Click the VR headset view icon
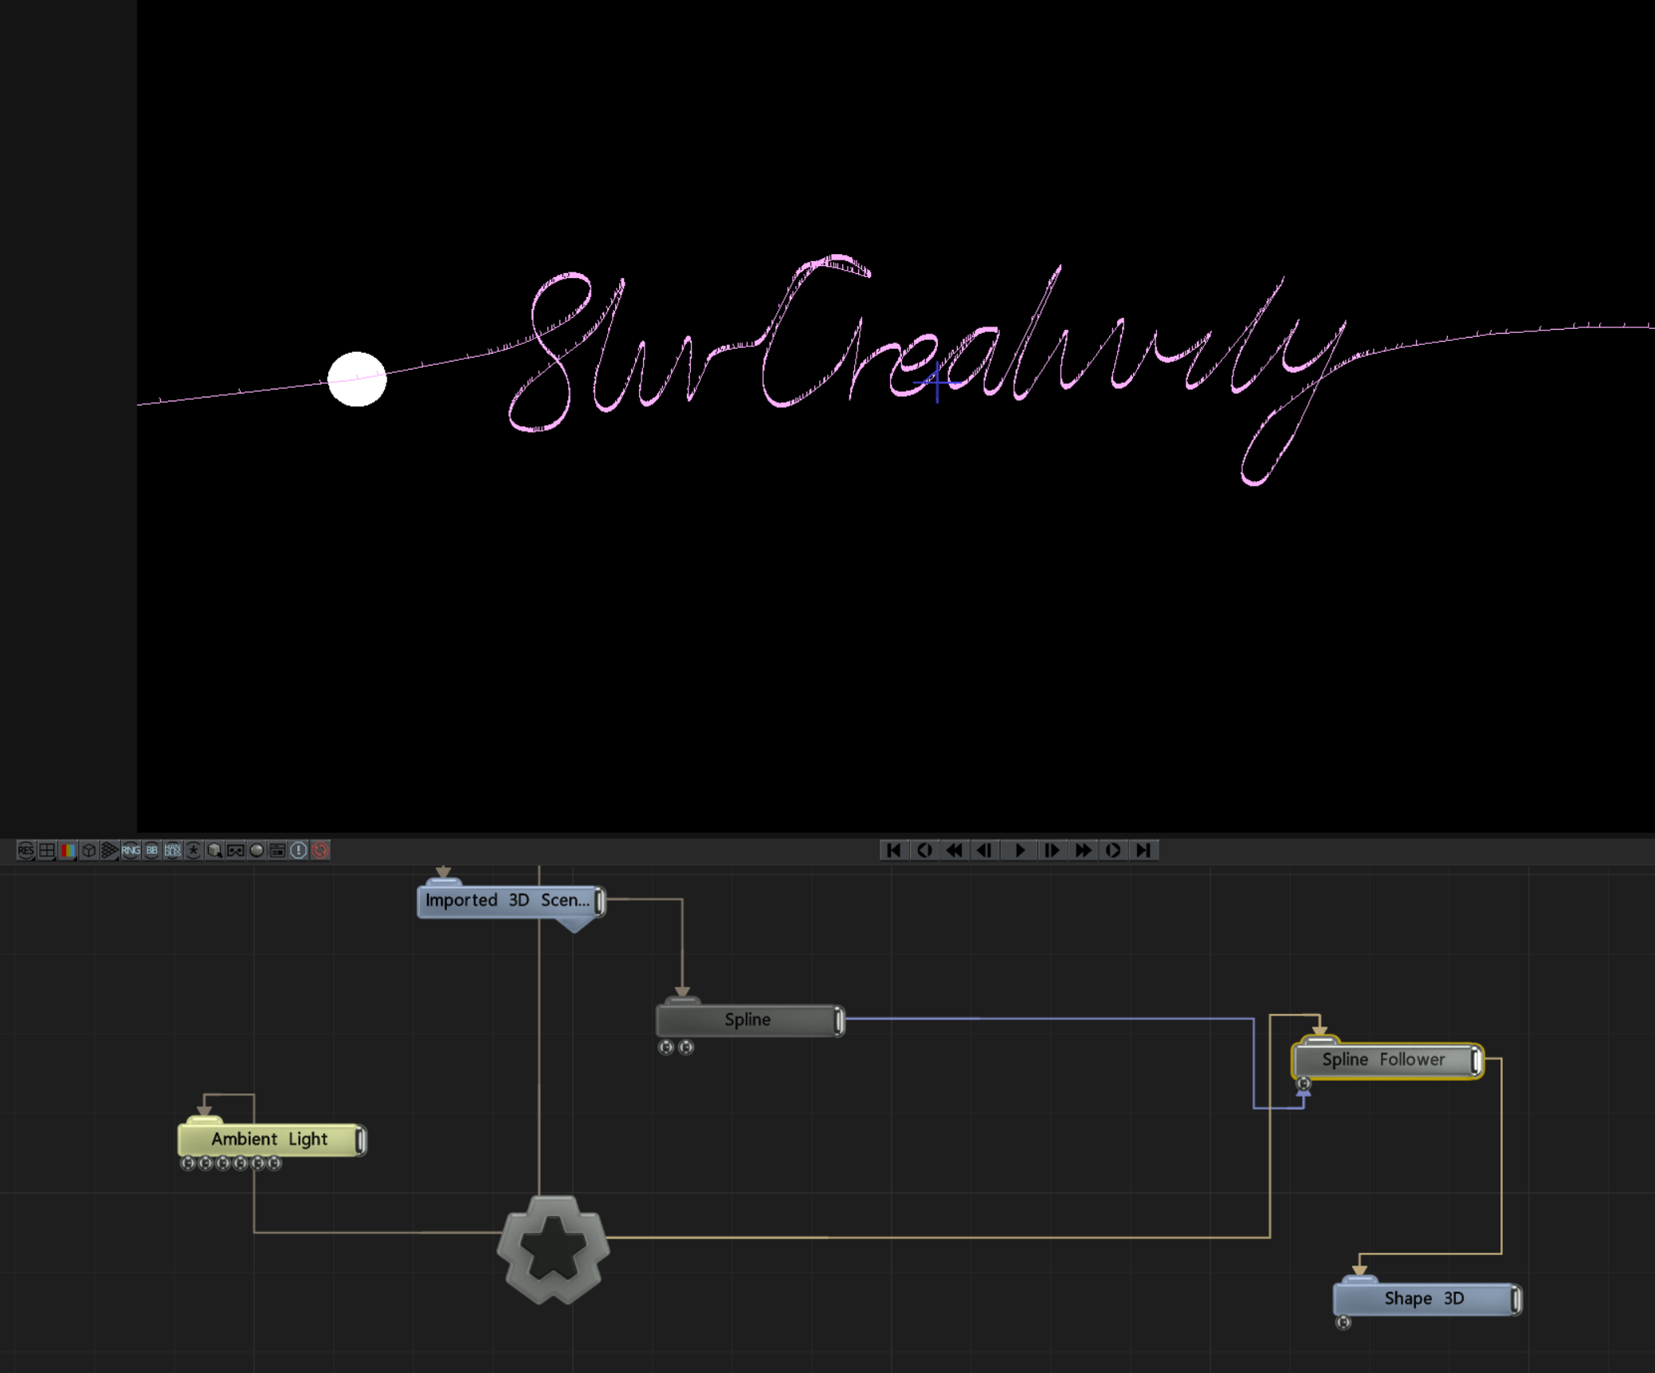This screenshot has width=1655, height=1373. tap(235, 850)
